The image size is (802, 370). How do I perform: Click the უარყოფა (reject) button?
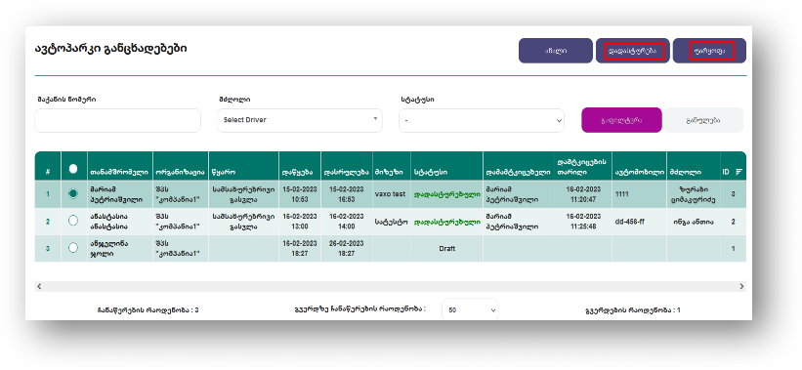tap(709, 51)
